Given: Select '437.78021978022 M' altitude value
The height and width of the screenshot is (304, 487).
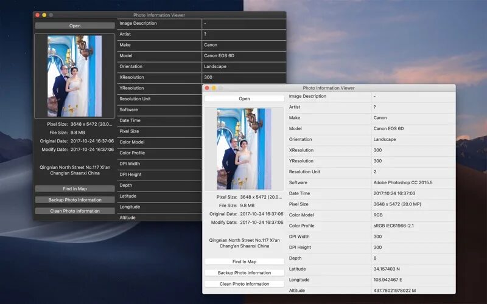Looking at the screenshot, I should click(394, 291).
